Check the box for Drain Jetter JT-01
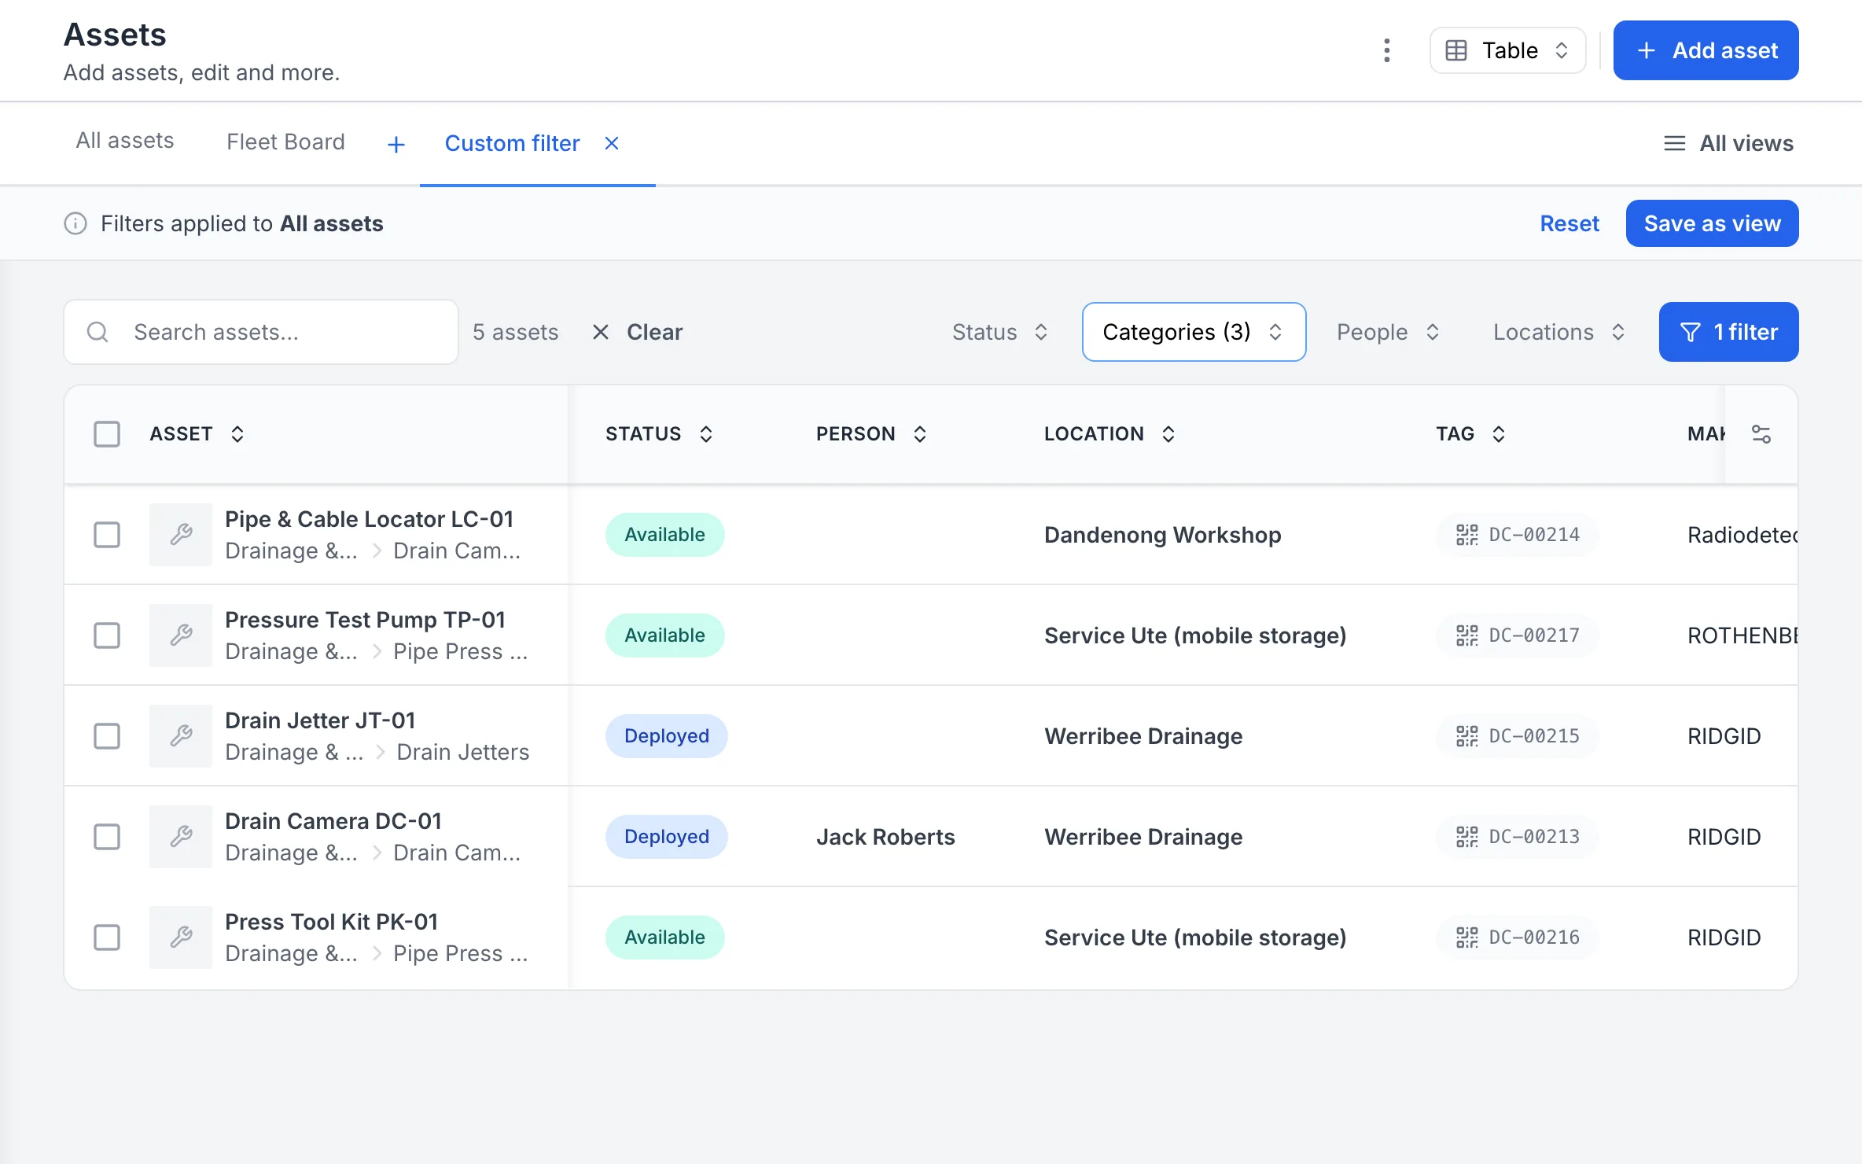This screenshot has height=1164, width=1862. pyautogui.click(x=107, y=736)
